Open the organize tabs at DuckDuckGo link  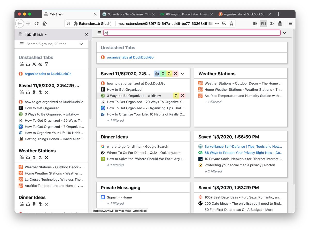click(x=130, y=57)
